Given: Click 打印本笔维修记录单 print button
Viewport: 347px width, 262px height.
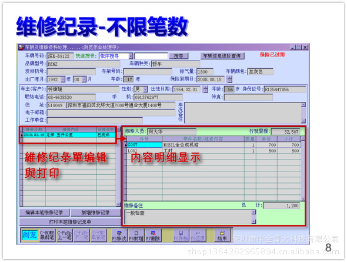Looking at the screenshot, I should click(x=70, y=222).
